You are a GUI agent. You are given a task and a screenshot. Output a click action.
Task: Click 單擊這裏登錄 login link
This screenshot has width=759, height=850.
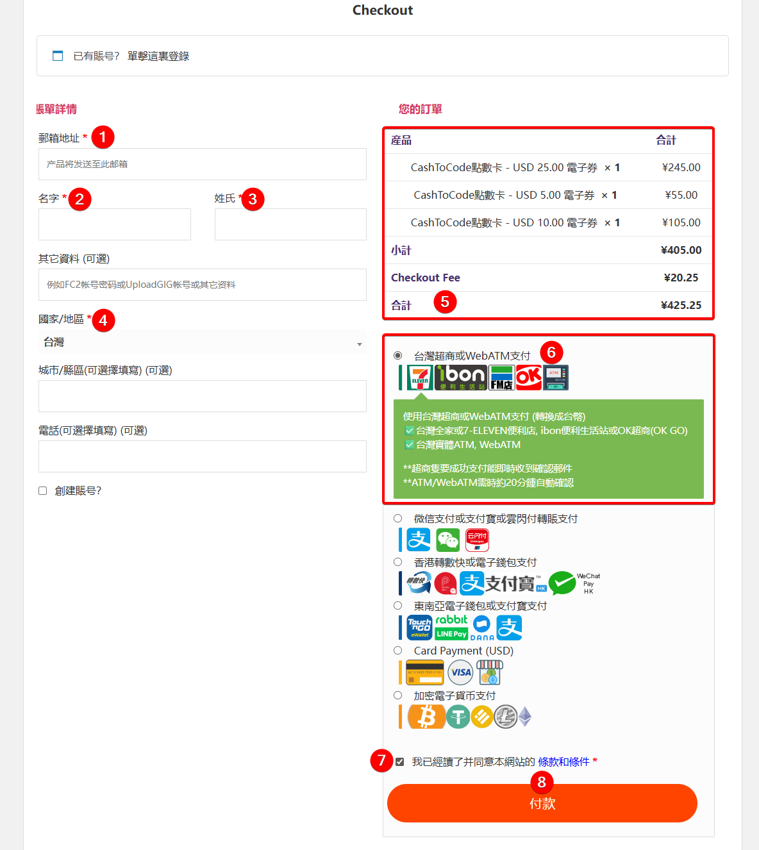158,56
